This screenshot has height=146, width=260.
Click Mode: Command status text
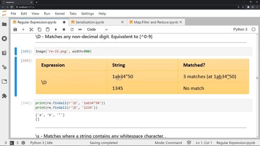click(168, 143)
